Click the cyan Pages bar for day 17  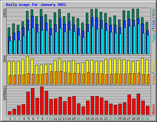pyautogui.click(x=84, y=45)
